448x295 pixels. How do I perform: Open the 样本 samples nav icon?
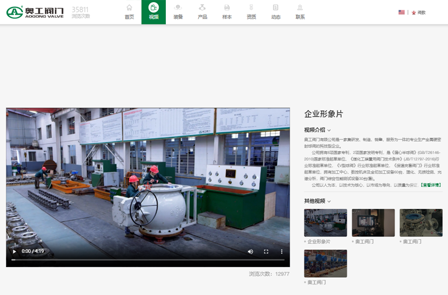[227, 12]
